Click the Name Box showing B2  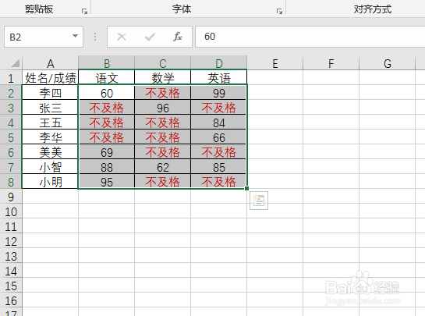[x=44, y=37]
